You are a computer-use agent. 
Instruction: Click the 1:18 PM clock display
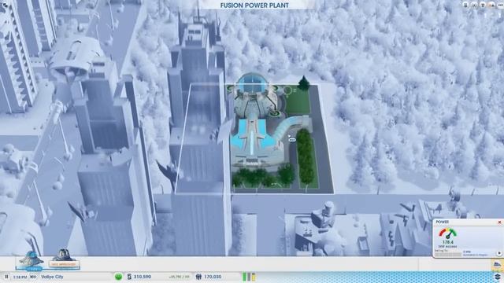point(20,277)
